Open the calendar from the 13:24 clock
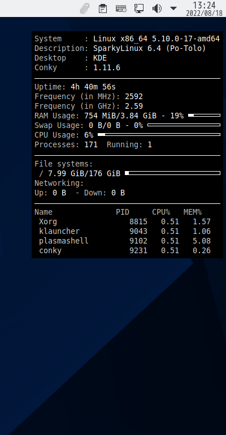The height and width of the screenshot is (435, 226). pos(204,5)
